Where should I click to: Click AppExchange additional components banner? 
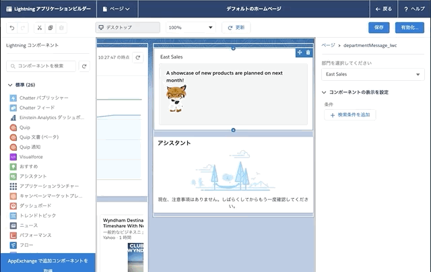point(48,263)
